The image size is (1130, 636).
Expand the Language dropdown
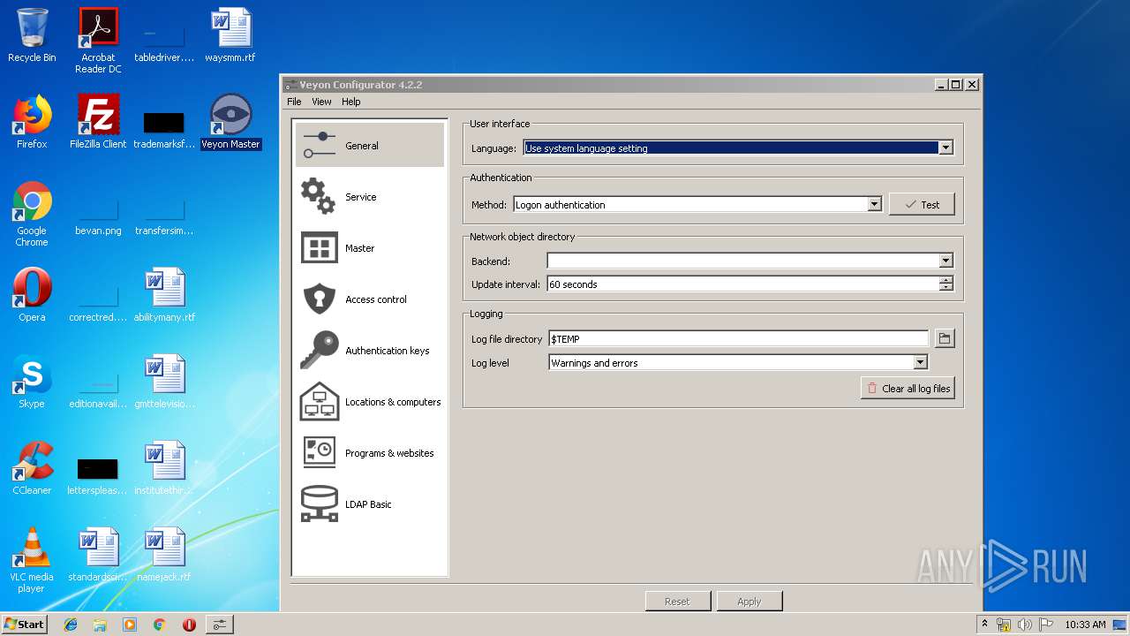(x=945, y=148)
